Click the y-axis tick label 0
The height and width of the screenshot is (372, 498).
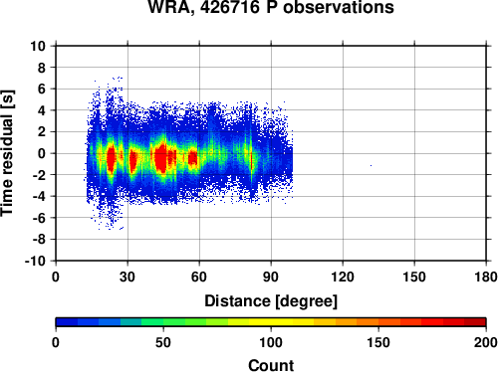[x=42, y=153]
